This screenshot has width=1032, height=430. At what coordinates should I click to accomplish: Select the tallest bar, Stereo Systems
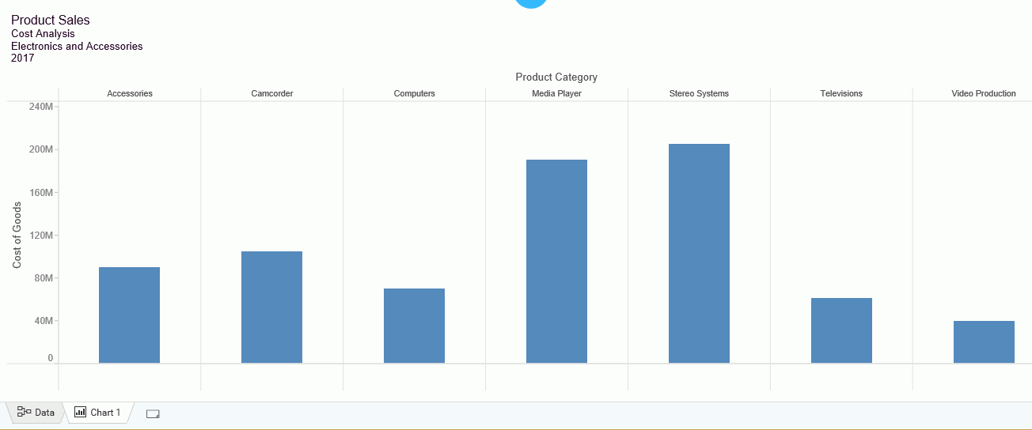(x=699, y=254)
